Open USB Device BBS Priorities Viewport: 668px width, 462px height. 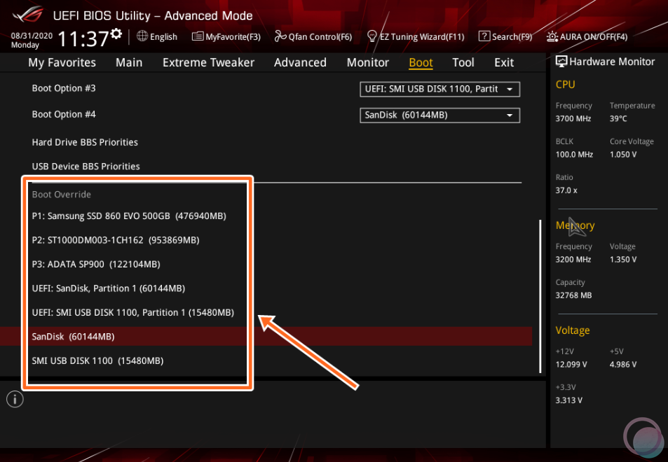[x=86, y=167]
